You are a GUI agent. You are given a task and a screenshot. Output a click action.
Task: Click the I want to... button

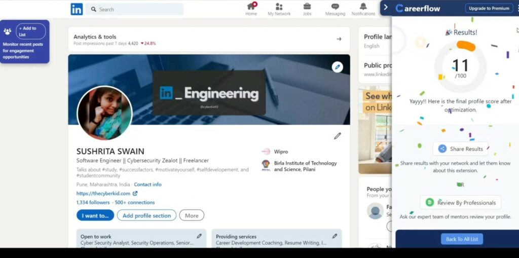(x=95, y=215)
